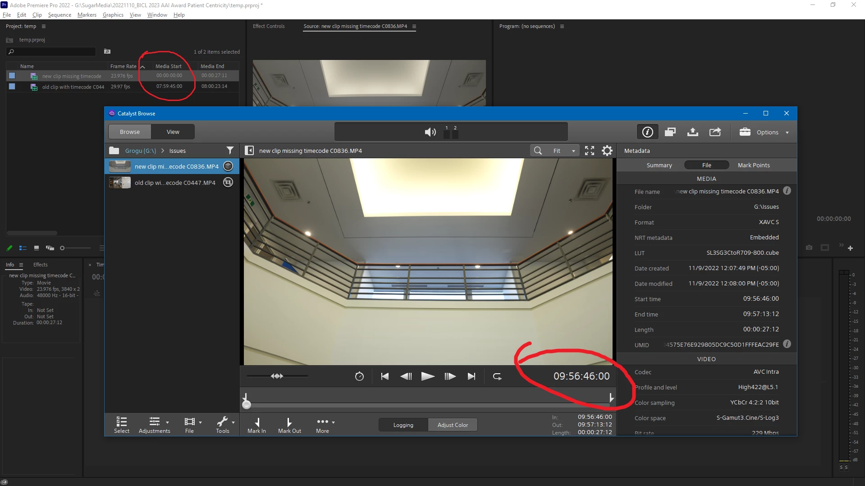This screenshot has width=865, height=486.
Task: Open Project panel hamburger menu
Action: (44, 26)
